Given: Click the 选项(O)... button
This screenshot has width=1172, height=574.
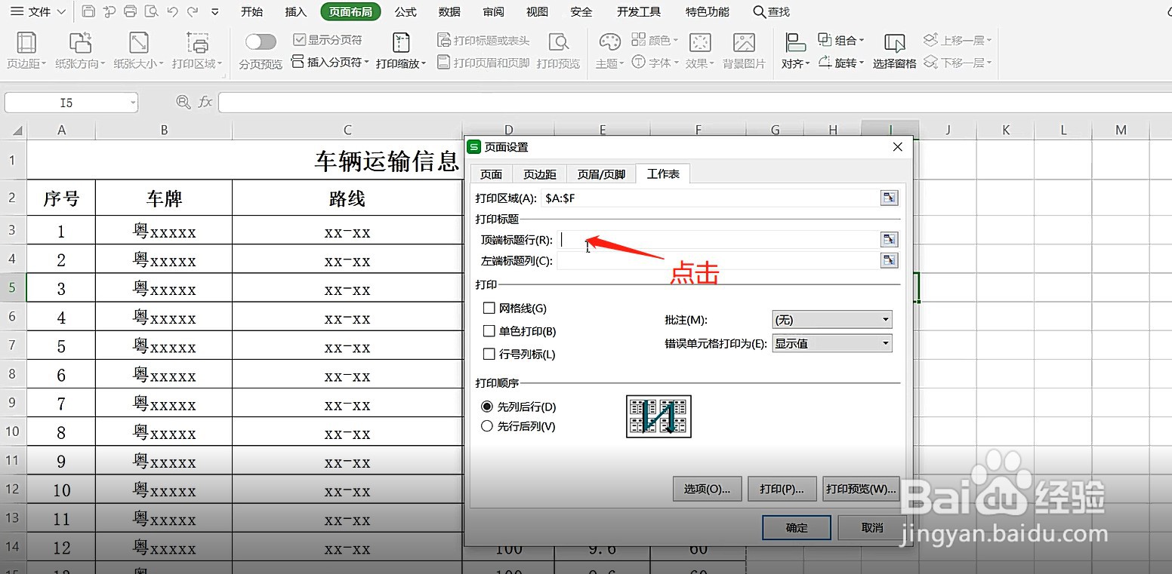Looking at the screenshot, I should (x=707, y=489).
